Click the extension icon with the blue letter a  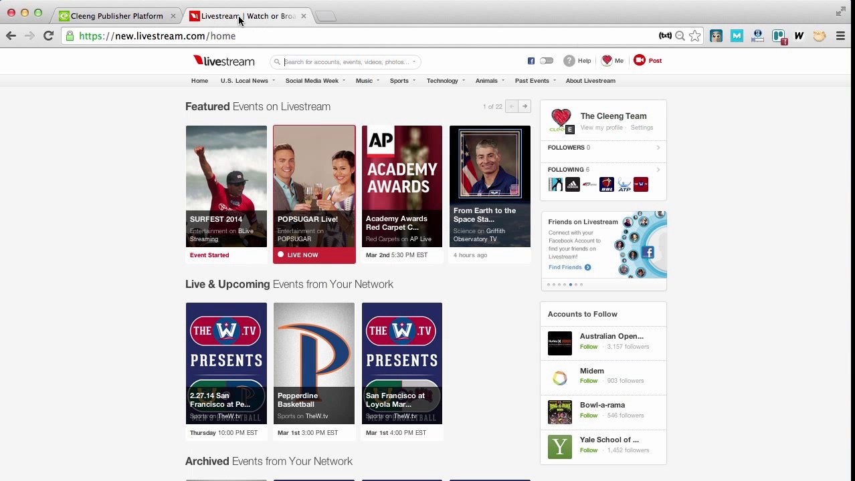point(757,36)
